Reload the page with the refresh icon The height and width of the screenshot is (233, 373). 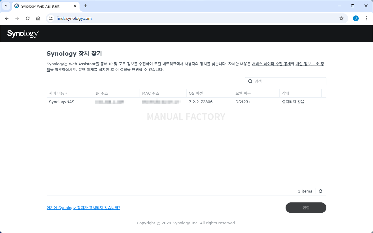(28, 18)
